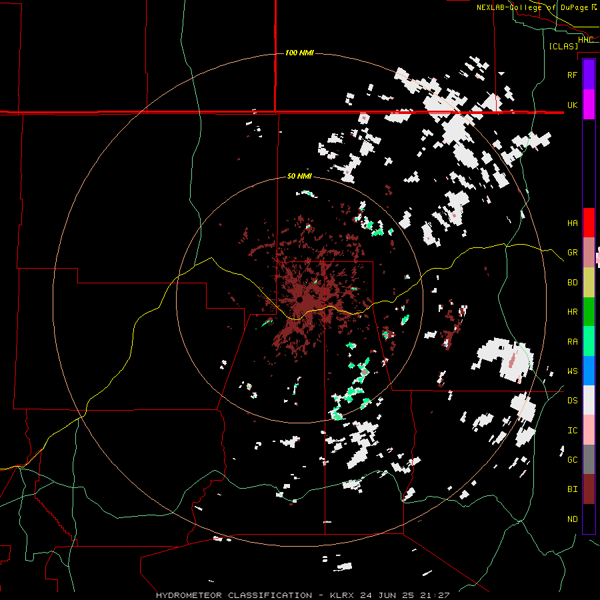Select the light pink IC swatch

click(x=589, y=430)
